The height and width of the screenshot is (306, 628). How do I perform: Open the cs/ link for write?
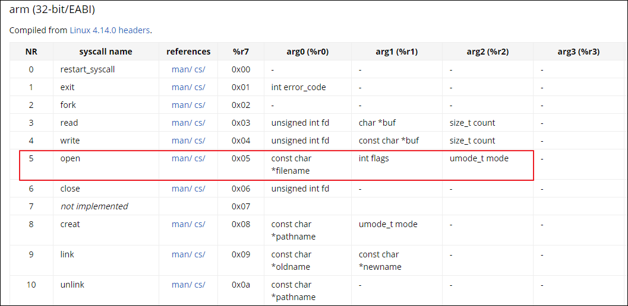coord(200,141)
